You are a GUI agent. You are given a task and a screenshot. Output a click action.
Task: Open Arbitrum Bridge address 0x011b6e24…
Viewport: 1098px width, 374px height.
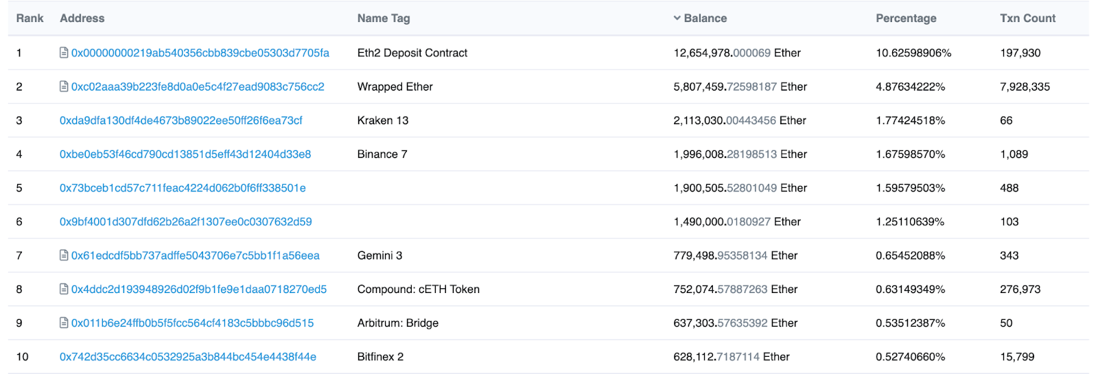pos(192,323)
